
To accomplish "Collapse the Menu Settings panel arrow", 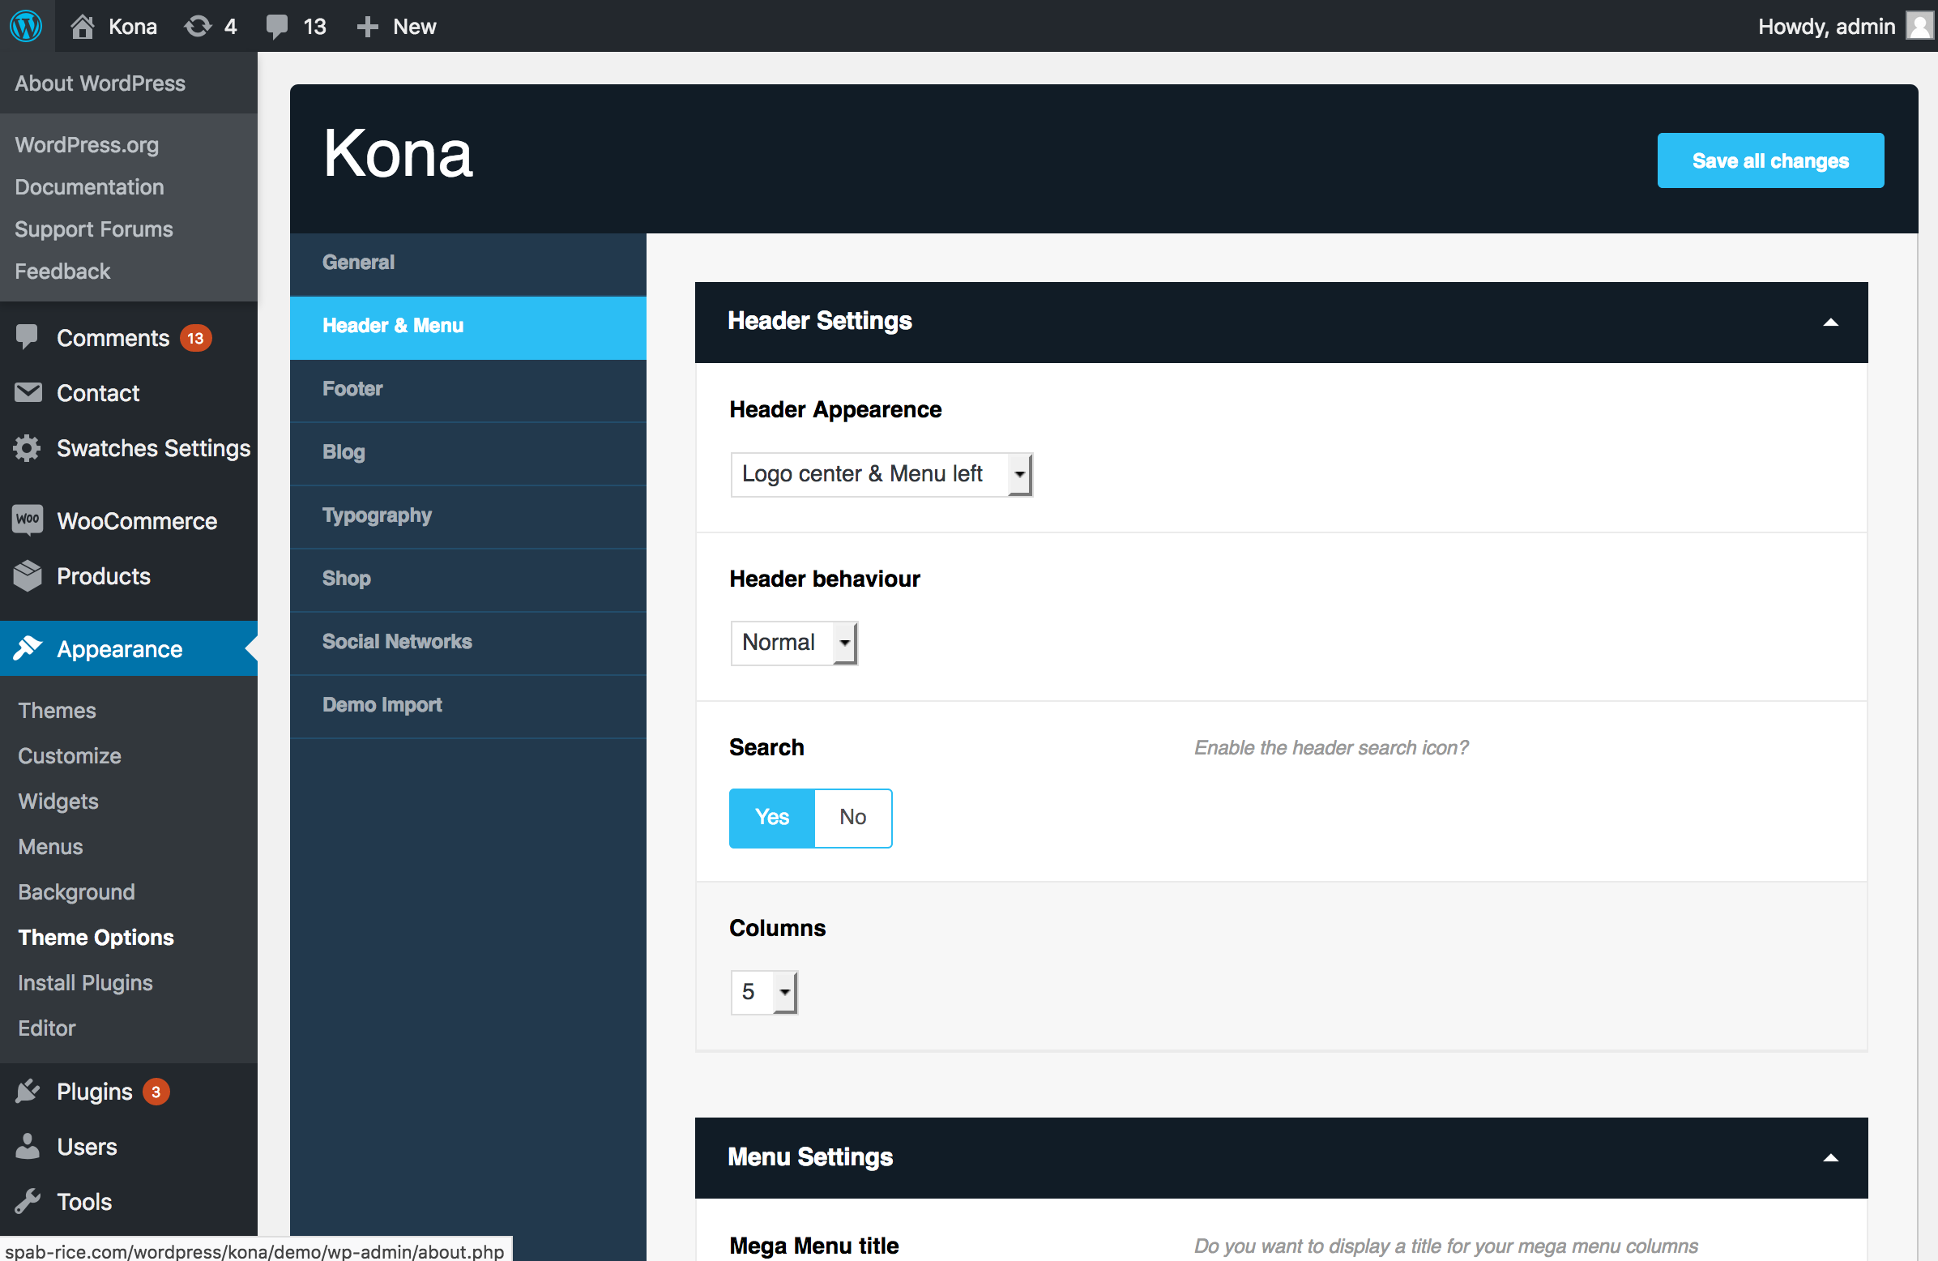I will (1829, 1158).
